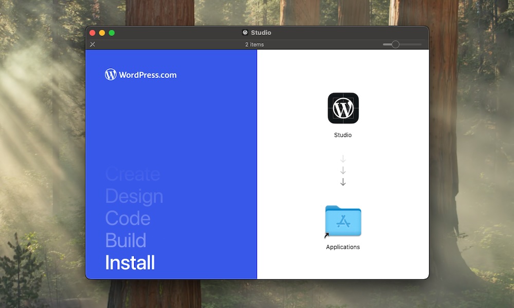
Task: Click the WordPress W icon in the title bar
Action: click(245, 32)
